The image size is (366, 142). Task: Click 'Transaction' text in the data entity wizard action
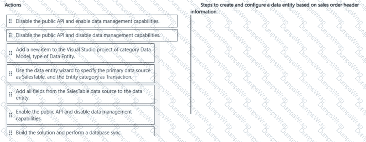click(119, 77)
